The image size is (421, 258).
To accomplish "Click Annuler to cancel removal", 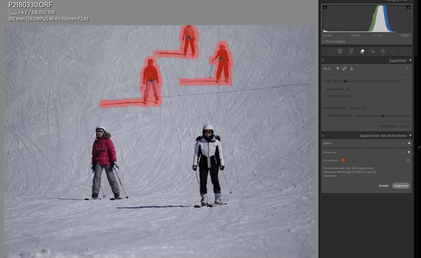I will (383, 186).
